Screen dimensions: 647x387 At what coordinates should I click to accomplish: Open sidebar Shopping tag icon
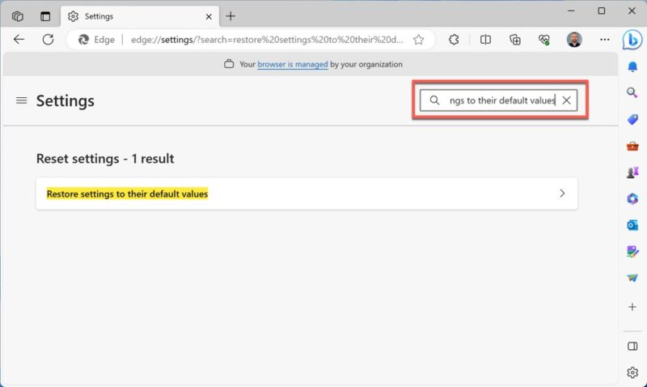click(x=632, y=119)
